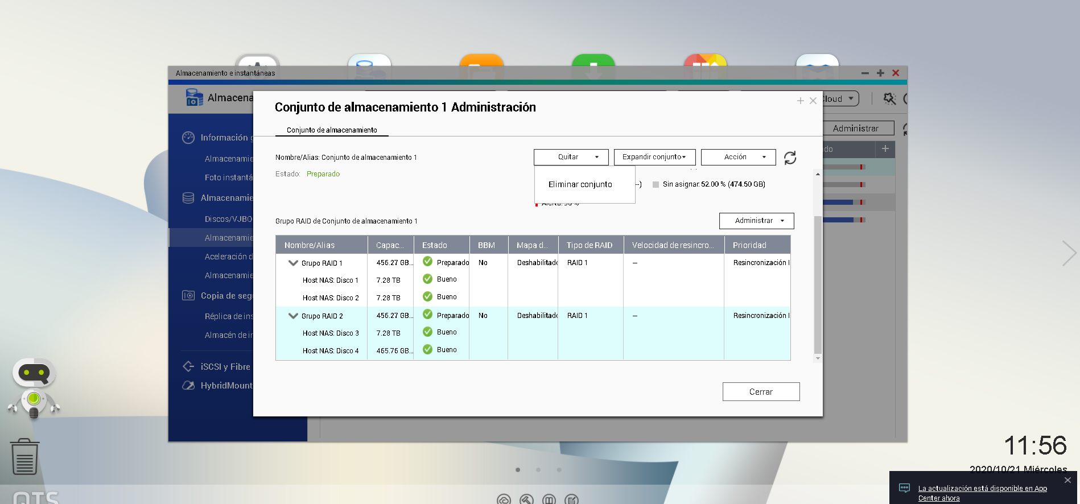This screenshot has width=1080, height=504.
Task: Open the Acción dropdown menu
Action: 738,157
